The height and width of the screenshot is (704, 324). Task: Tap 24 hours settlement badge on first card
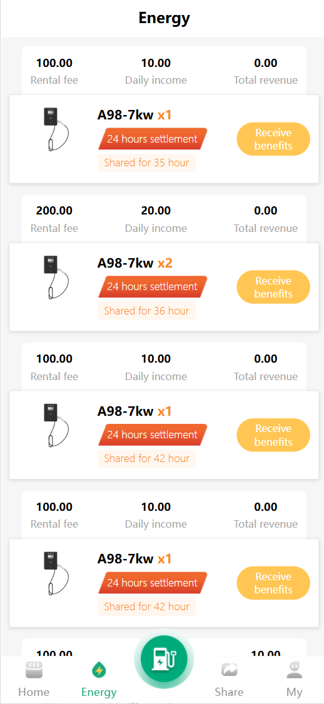click(x=153, y=139)
